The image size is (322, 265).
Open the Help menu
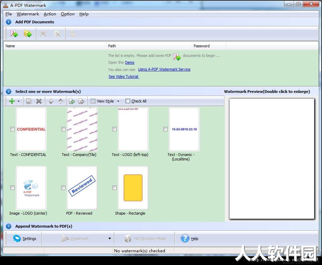click(x=84, y=14)
